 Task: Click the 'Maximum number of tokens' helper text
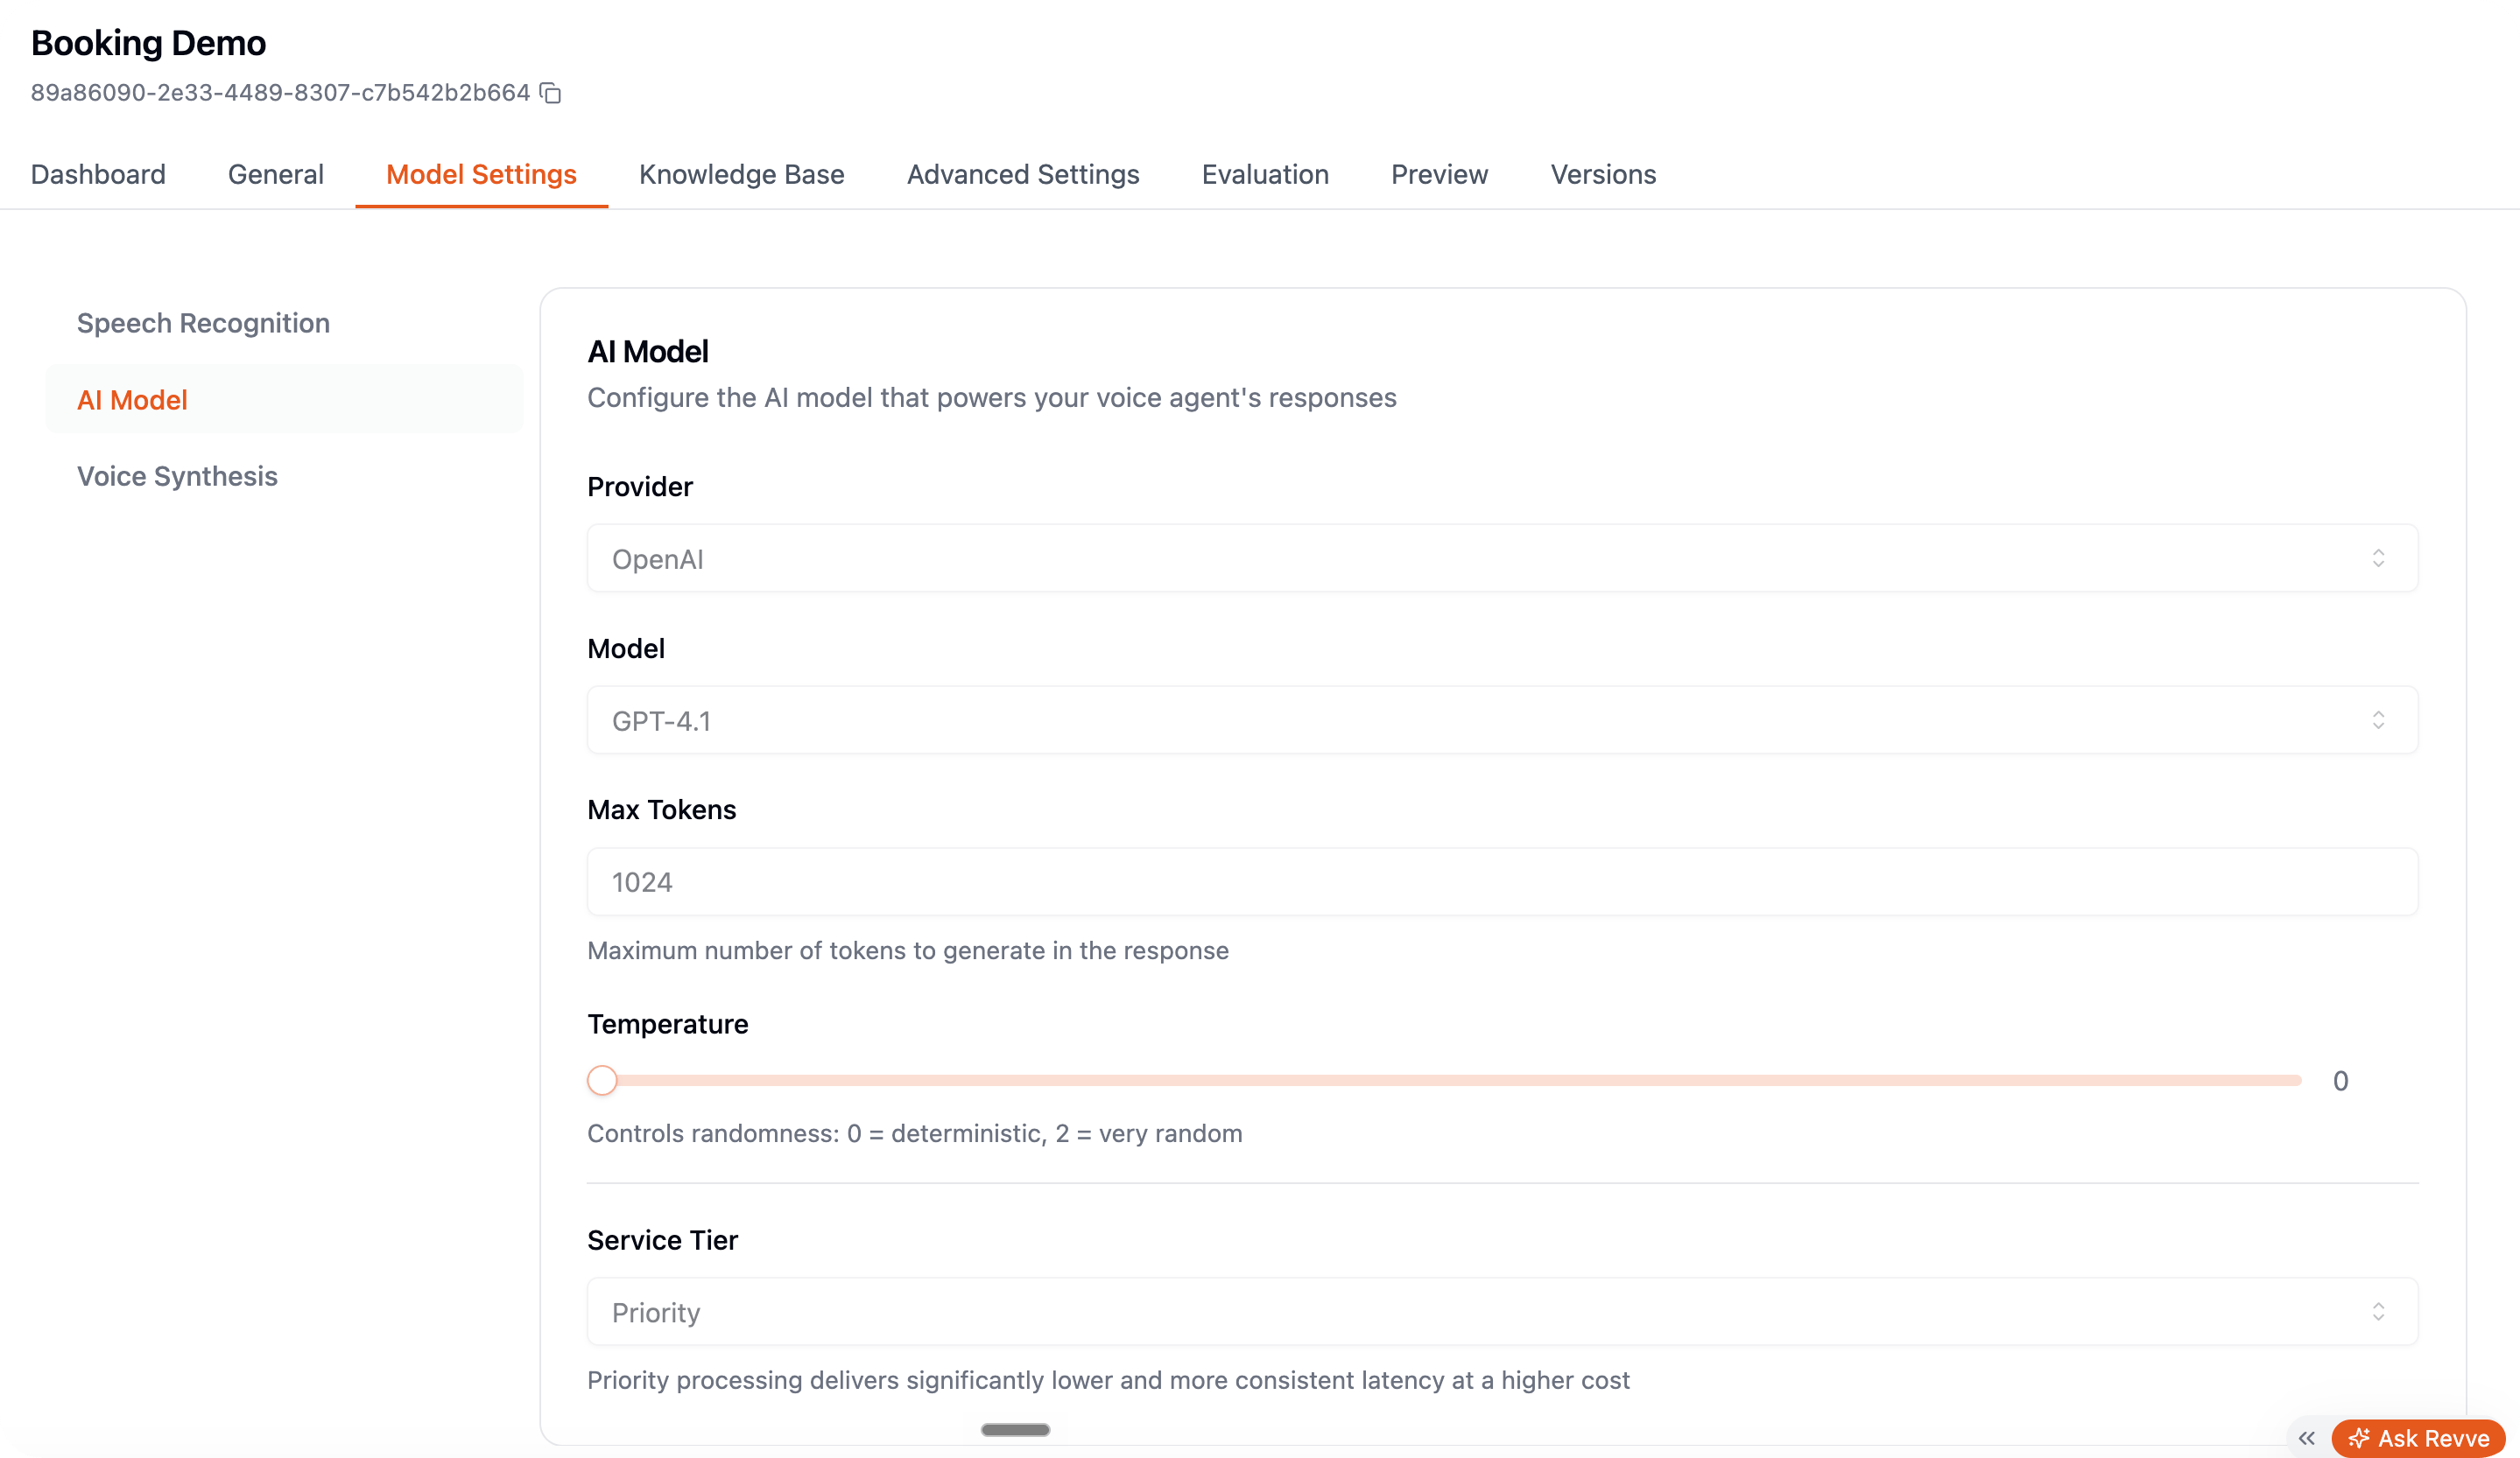pyautogui.click(x=907, y=950)
